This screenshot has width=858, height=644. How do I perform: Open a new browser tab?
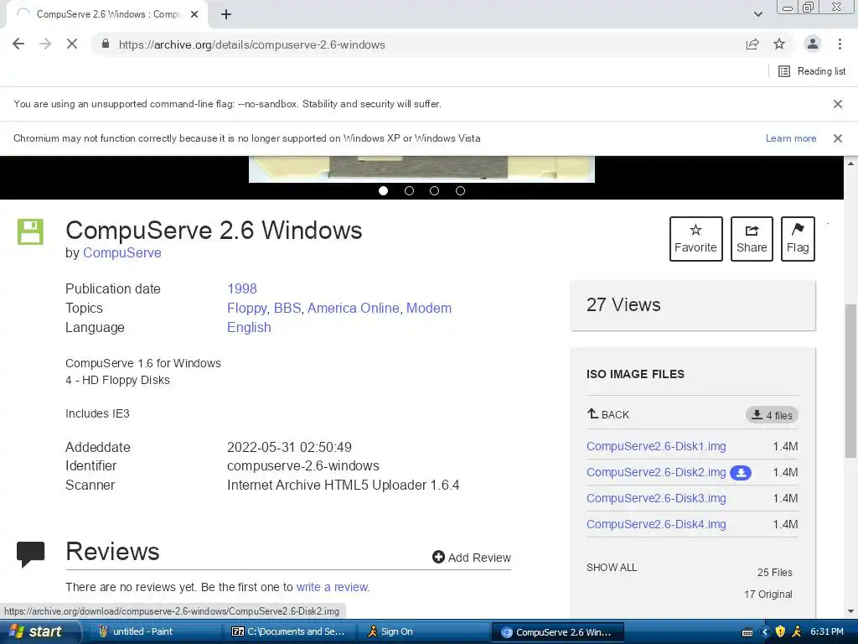[x=226, y=15]
